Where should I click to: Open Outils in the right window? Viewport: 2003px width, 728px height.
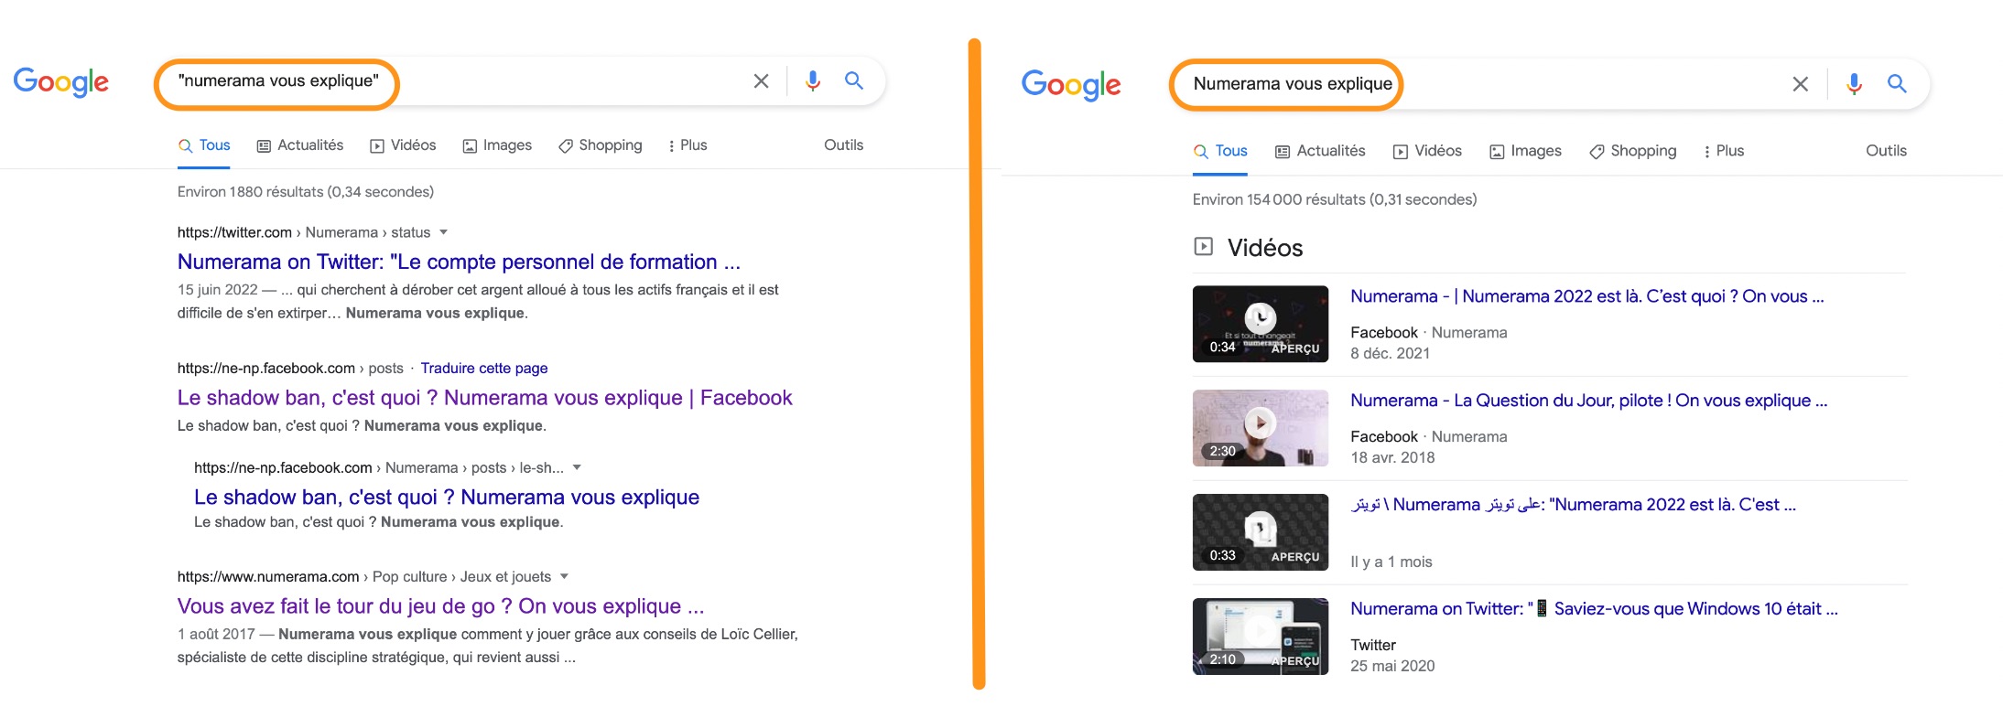click(1886, 151)
